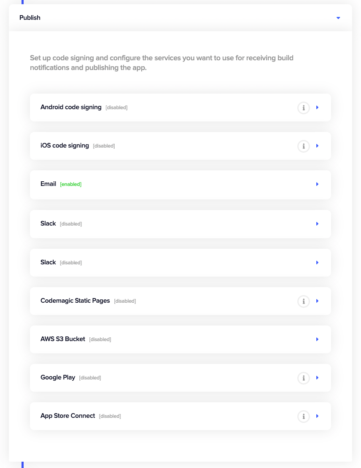Expand AWS S3 Bucket arrow

pos(317,339)
